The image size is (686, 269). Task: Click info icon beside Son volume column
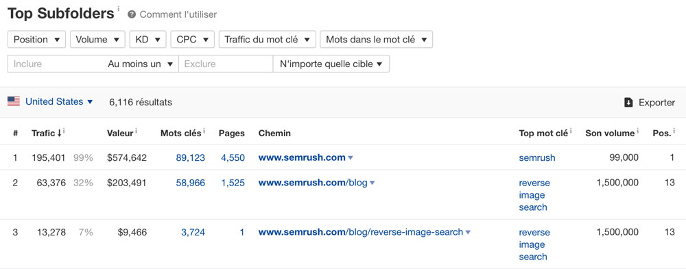click(637, 130)
